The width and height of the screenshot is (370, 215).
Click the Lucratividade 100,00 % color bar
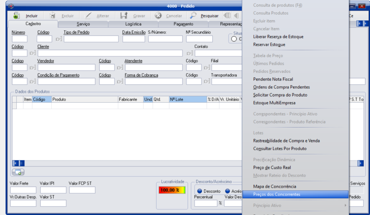171,190
